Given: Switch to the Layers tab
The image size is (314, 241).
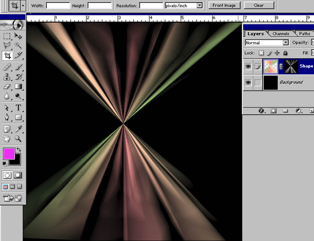Looking at the screenshot, I should point(256,34).
